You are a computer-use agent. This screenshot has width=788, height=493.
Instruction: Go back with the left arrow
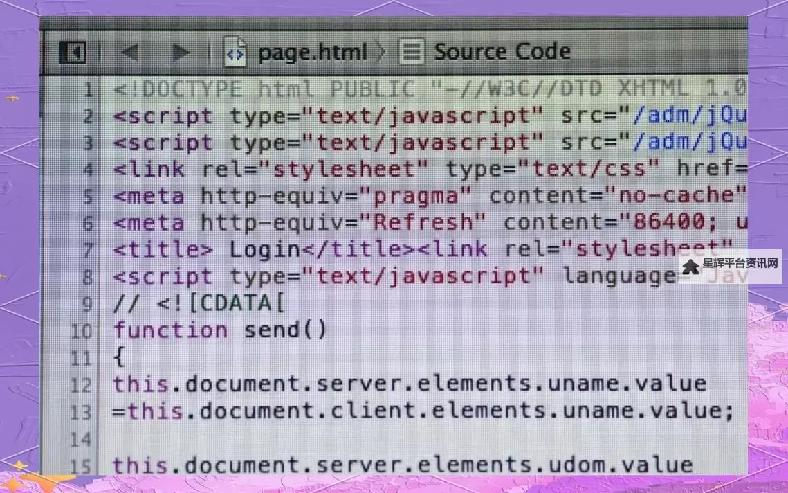tap(129, 53)
